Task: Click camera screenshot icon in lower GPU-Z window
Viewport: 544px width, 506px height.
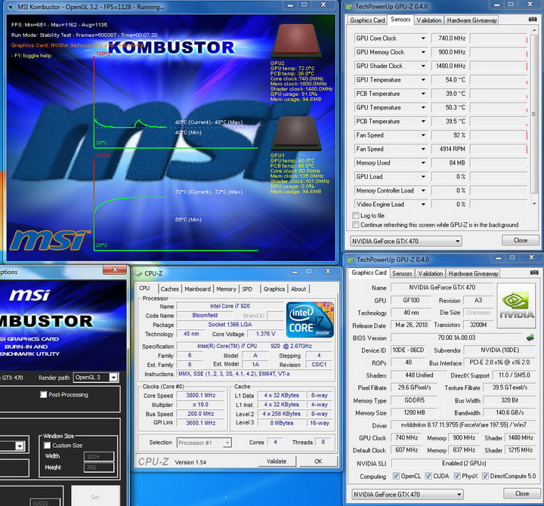Action: (x=534, y=273)
